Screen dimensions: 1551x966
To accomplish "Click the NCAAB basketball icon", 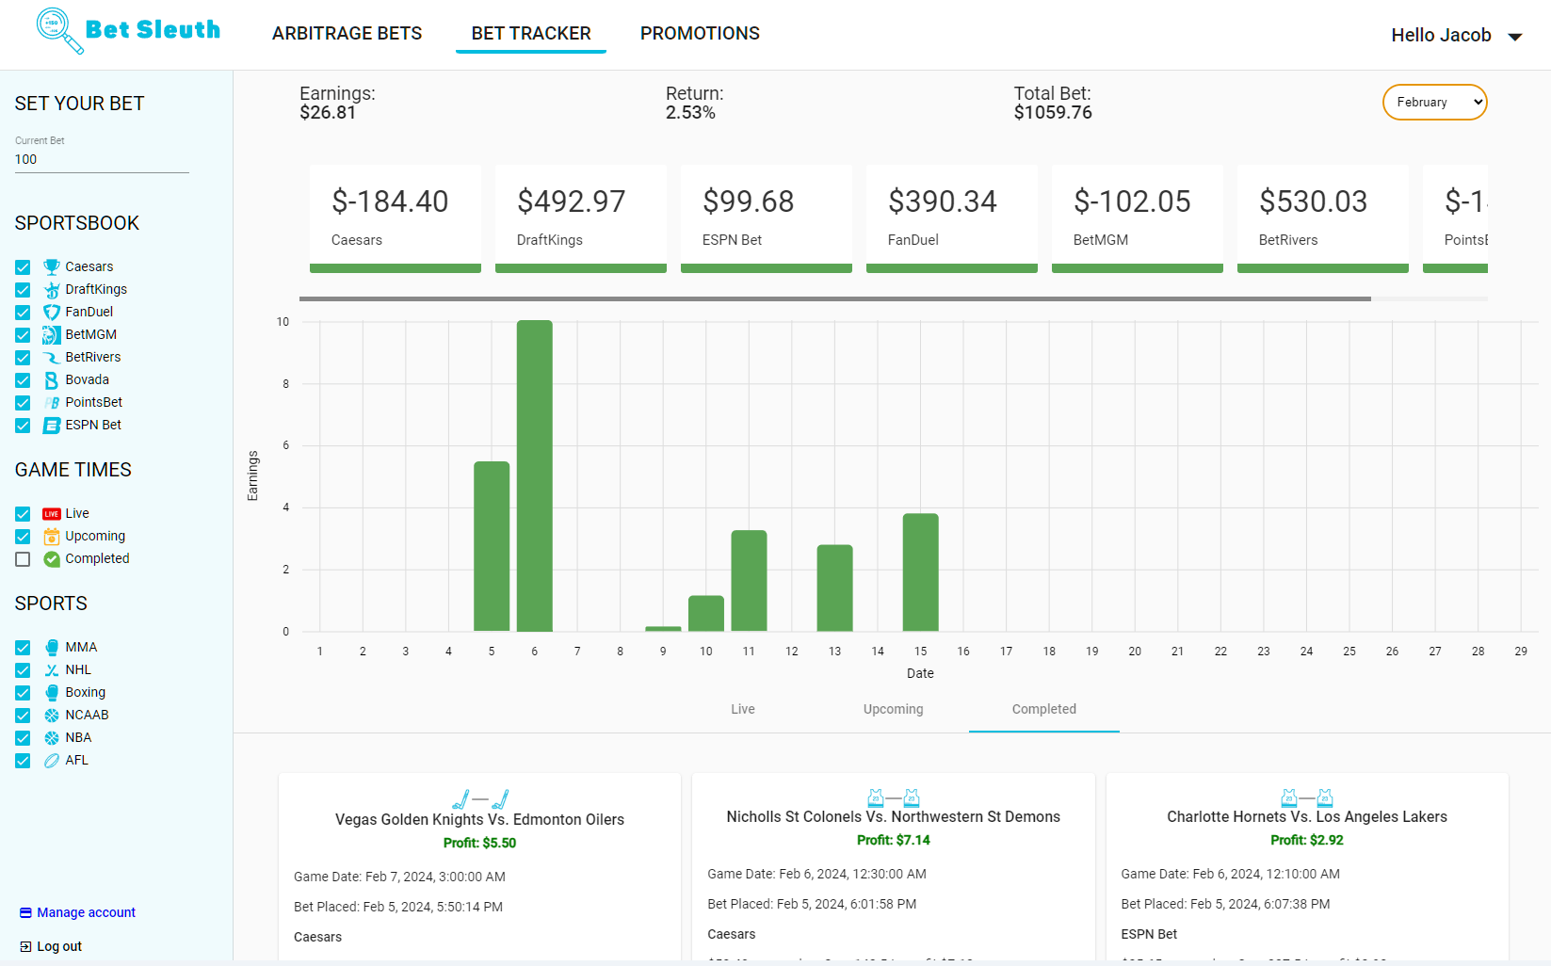I will [52, 716].
